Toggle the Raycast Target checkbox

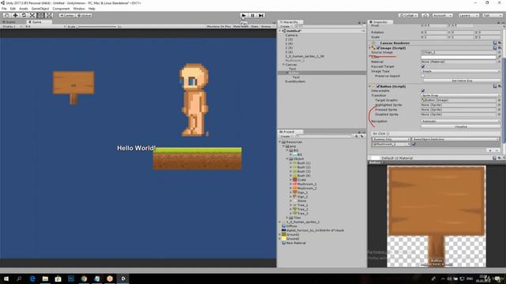pos(423,66)
